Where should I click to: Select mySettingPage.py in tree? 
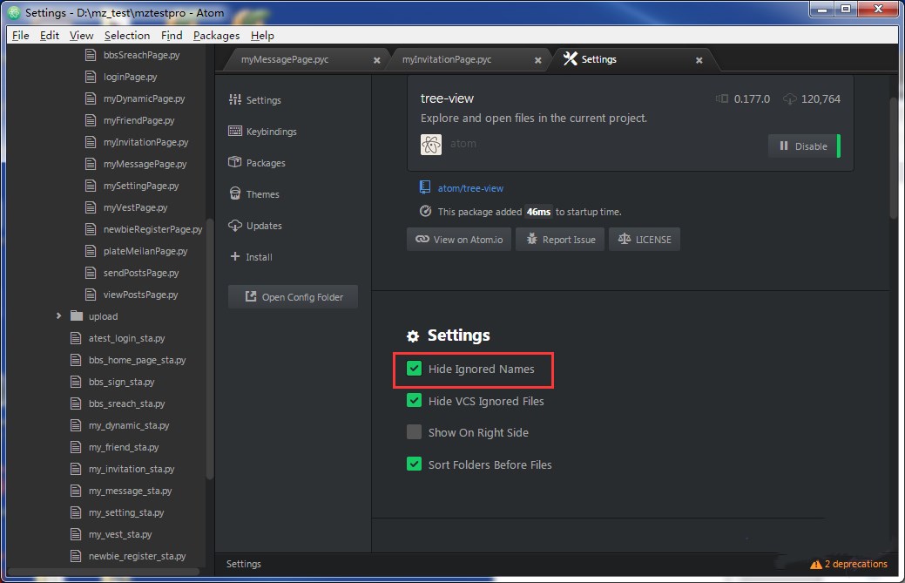coord(141,186)
